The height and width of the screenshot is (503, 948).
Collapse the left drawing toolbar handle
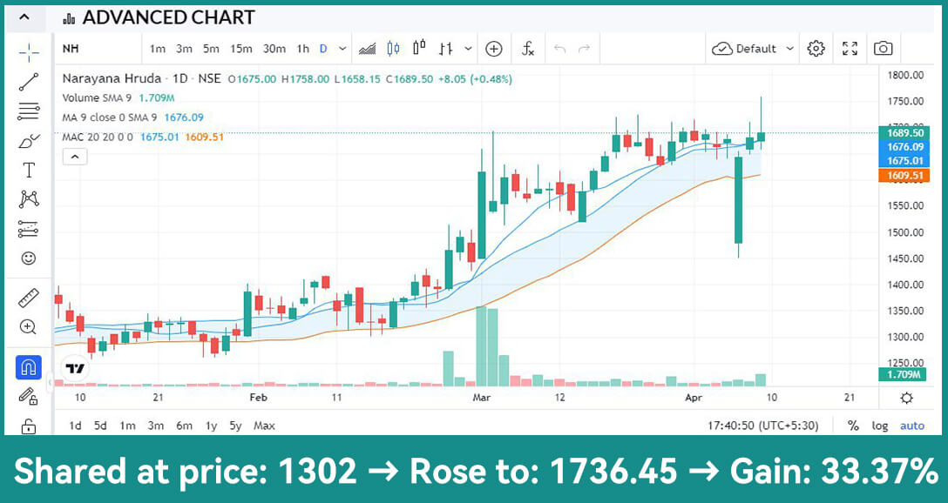coord(49,382)
